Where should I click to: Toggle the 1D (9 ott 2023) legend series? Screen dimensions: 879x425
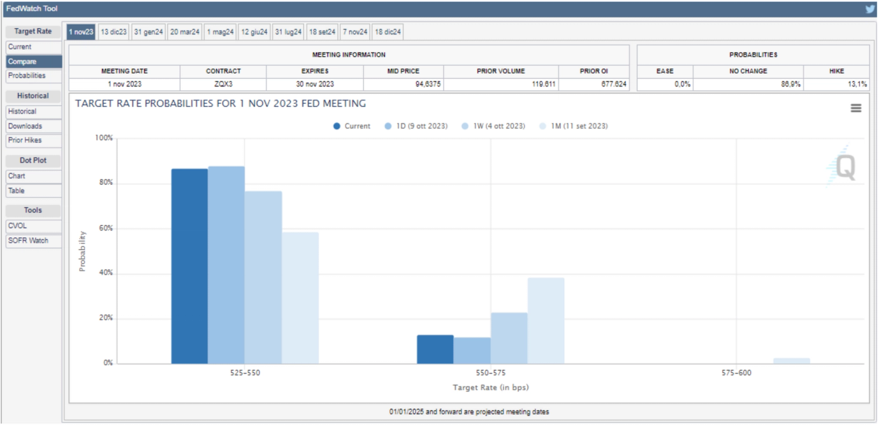click(x=416, y=126)
